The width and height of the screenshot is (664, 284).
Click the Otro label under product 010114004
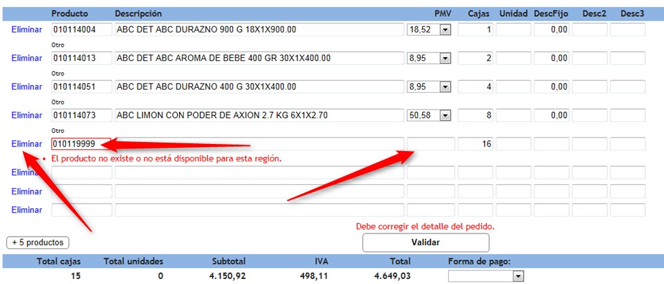[58, 45]
